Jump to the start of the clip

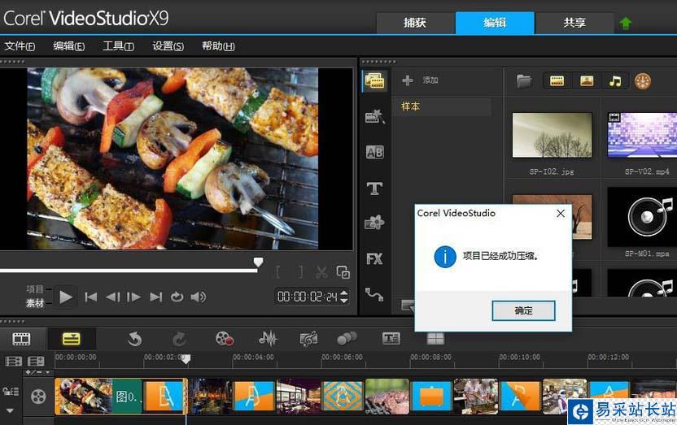[90, 297]
